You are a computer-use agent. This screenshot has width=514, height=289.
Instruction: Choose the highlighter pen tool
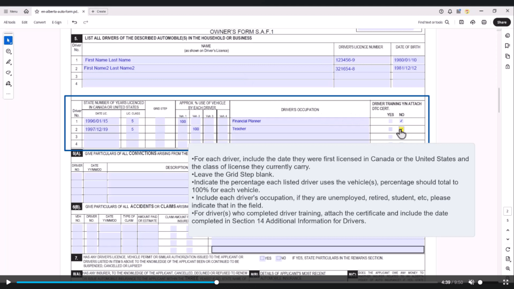pyautogui.click(x=9, y=62)
